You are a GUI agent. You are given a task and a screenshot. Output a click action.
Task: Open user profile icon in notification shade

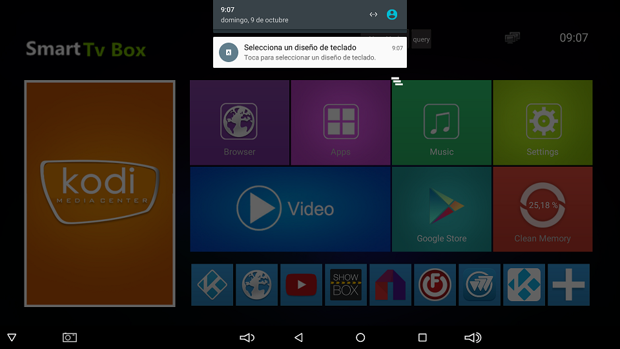[392, 15]
